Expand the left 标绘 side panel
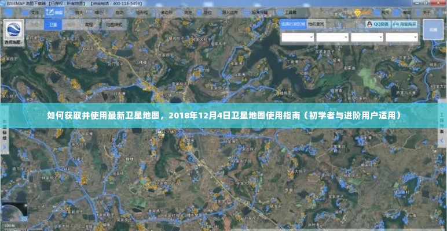The image size is (447, 231). pos(4,129)
